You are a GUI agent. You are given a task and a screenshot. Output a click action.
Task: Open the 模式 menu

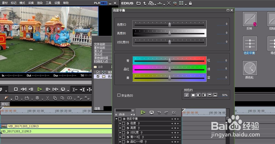click(x=22, y=3)
